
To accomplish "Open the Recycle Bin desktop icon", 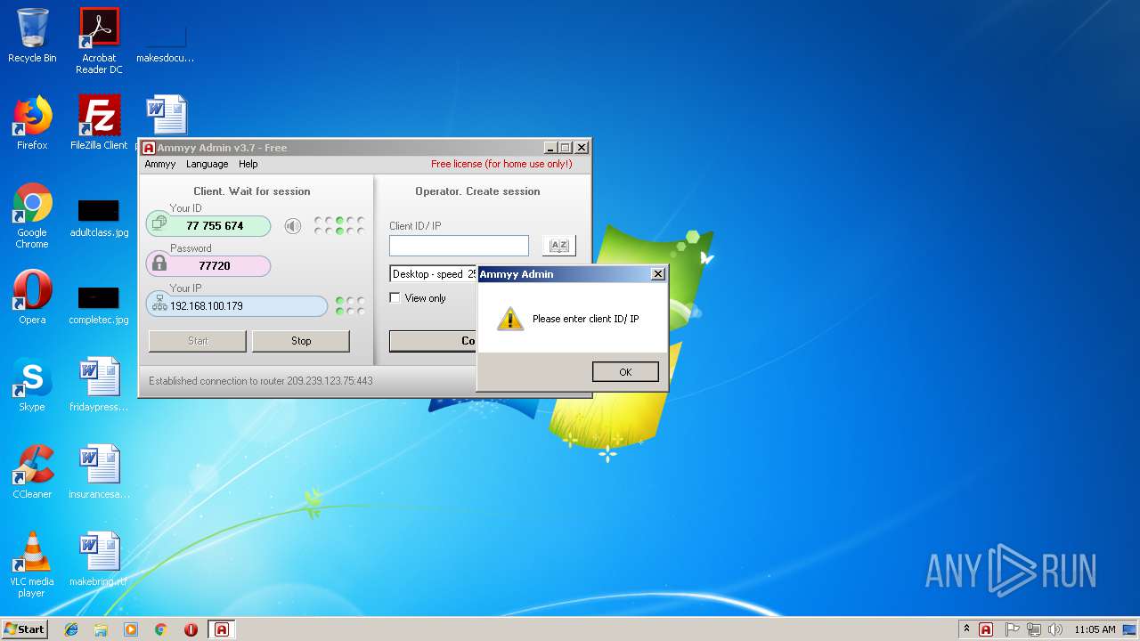I will click(32, 36).
